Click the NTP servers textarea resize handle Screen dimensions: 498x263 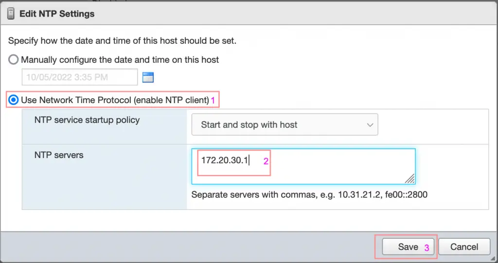[x=409, y=178]
